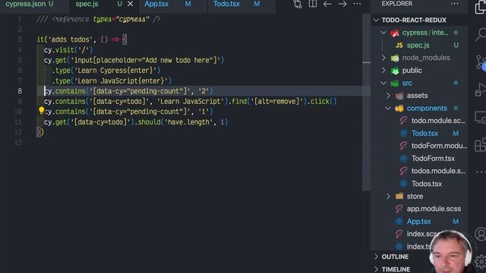Close the spec.js tab
The height and width of the screenshot is (273, 486).
point(131,4)
